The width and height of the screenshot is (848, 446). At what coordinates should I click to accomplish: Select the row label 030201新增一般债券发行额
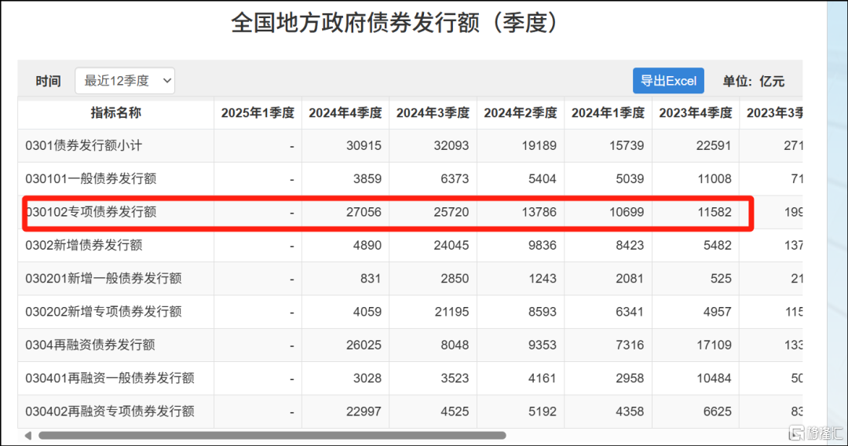point(104,279)
